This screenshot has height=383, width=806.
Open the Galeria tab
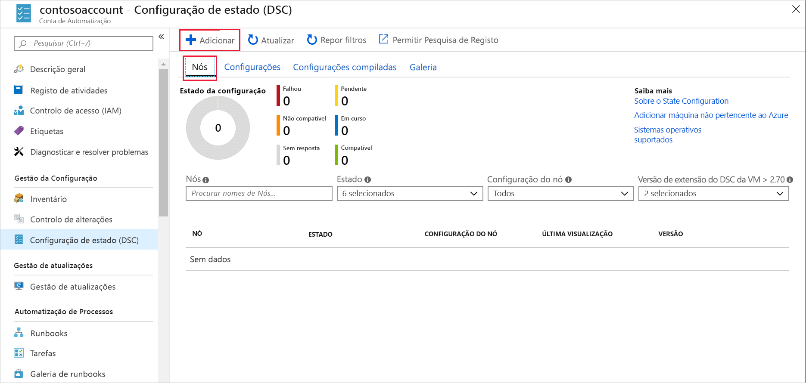coord(423,67)
